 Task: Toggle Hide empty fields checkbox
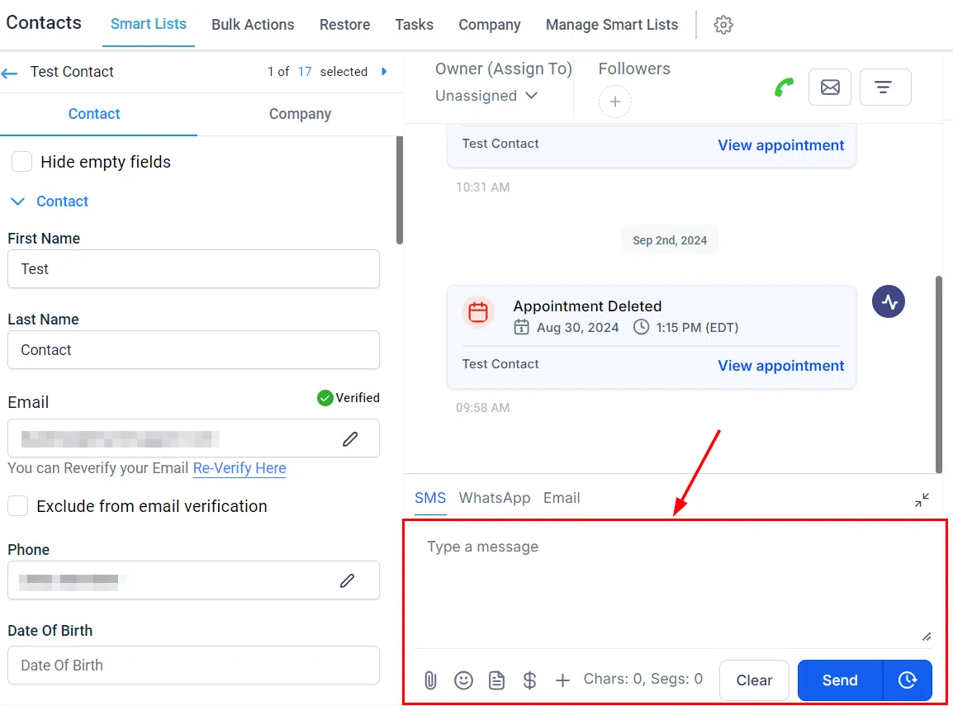click(21, 162)
